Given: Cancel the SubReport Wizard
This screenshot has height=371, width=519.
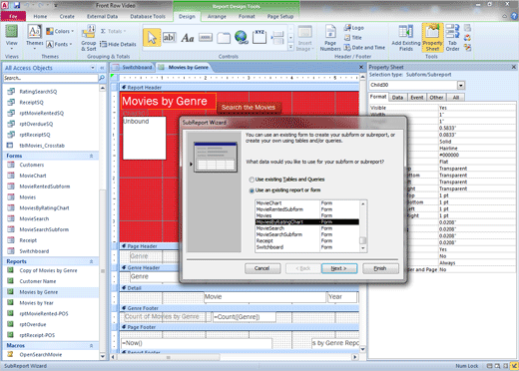Looking at the screenshot, I should click(262, 268).
